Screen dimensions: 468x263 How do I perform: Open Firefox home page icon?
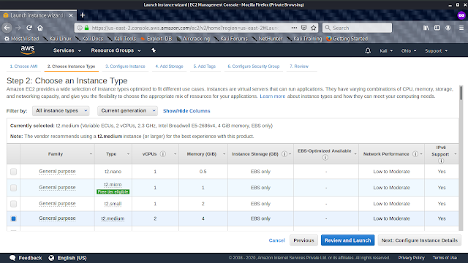point(40,28)
